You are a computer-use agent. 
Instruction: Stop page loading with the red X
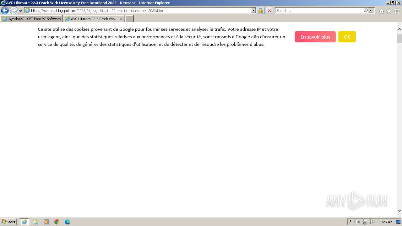pos(269,10)
